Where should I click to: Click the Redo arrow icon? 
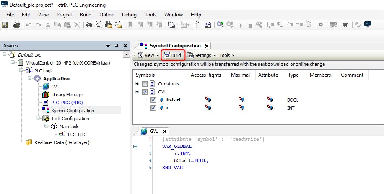pyautogui.click(x=39, y=25)
